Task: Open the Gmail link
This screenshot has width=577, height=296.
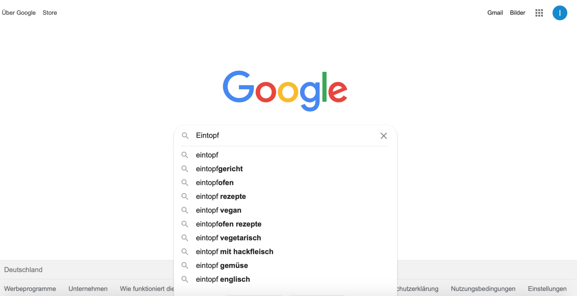Action: pyautogui.click(x=495, y=13)
